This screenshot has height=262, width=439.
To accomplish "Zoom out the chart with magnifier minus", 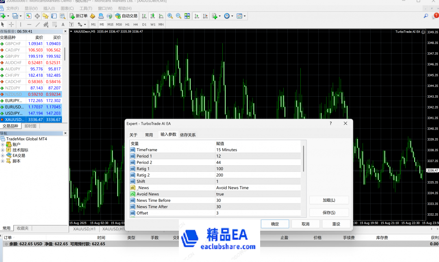I will point(178,16).
